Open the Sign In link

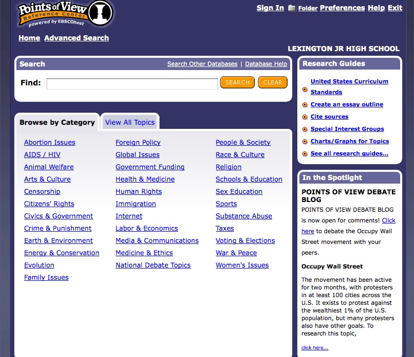click(x=270, y=8)
